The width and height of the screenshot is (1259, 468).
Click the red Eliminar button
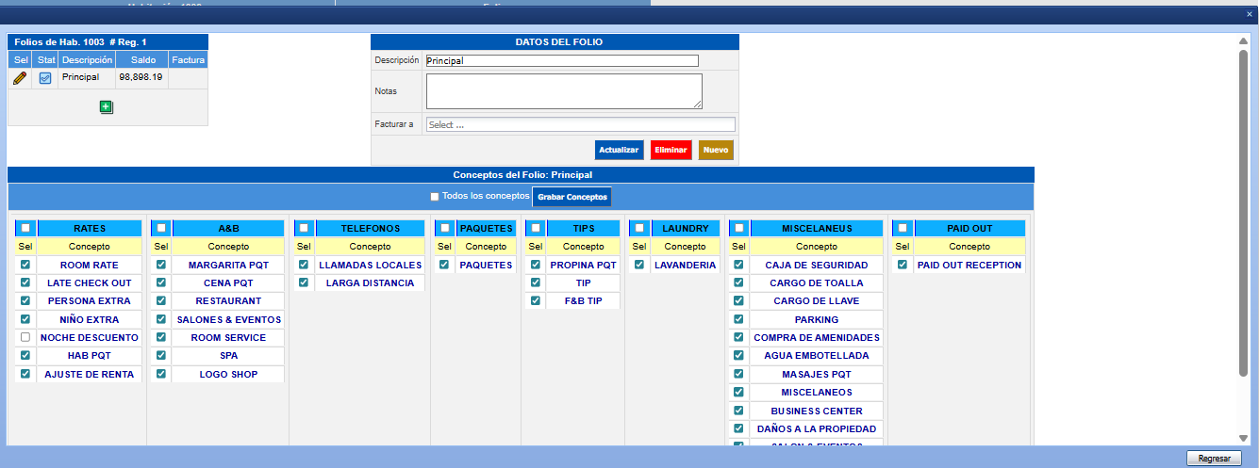coord(671,150)
